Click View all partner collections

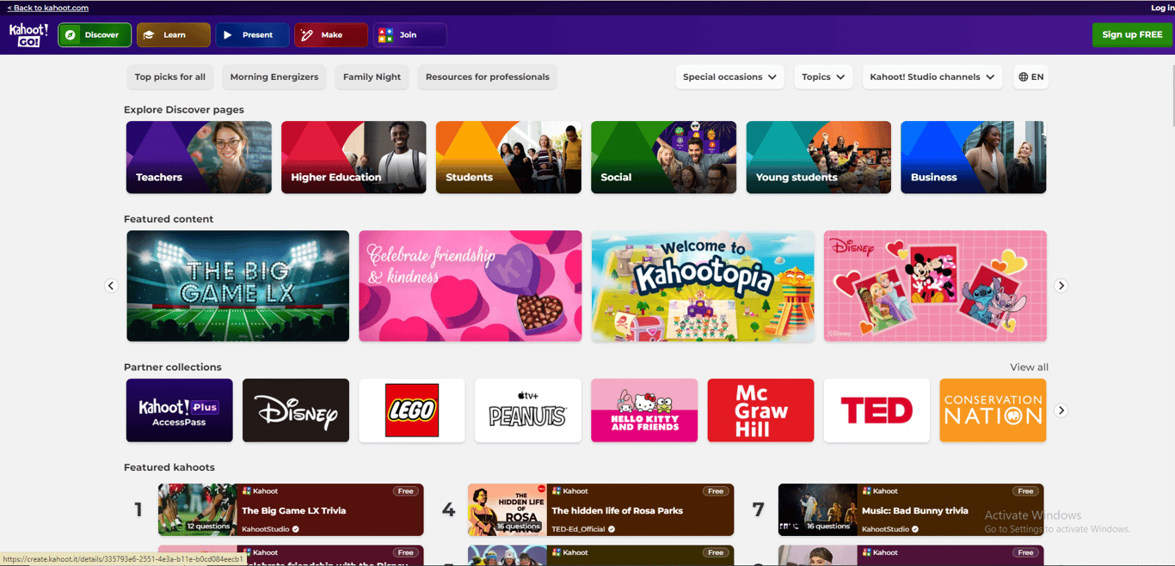(1029, 368)
